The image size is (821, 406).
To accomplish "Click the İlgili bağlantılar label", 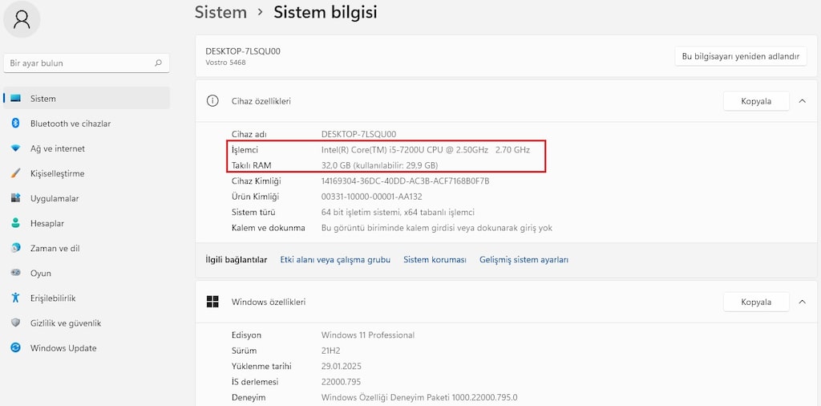I will pyautogui.click(x=237, y=260).
